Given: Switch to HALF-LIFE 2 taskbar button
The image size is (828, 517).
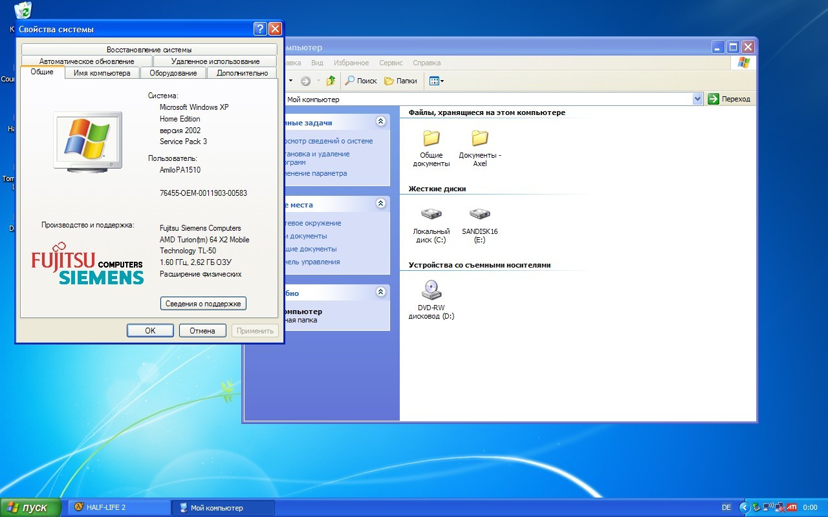Looking at the screenshot, I should point(119,507).
